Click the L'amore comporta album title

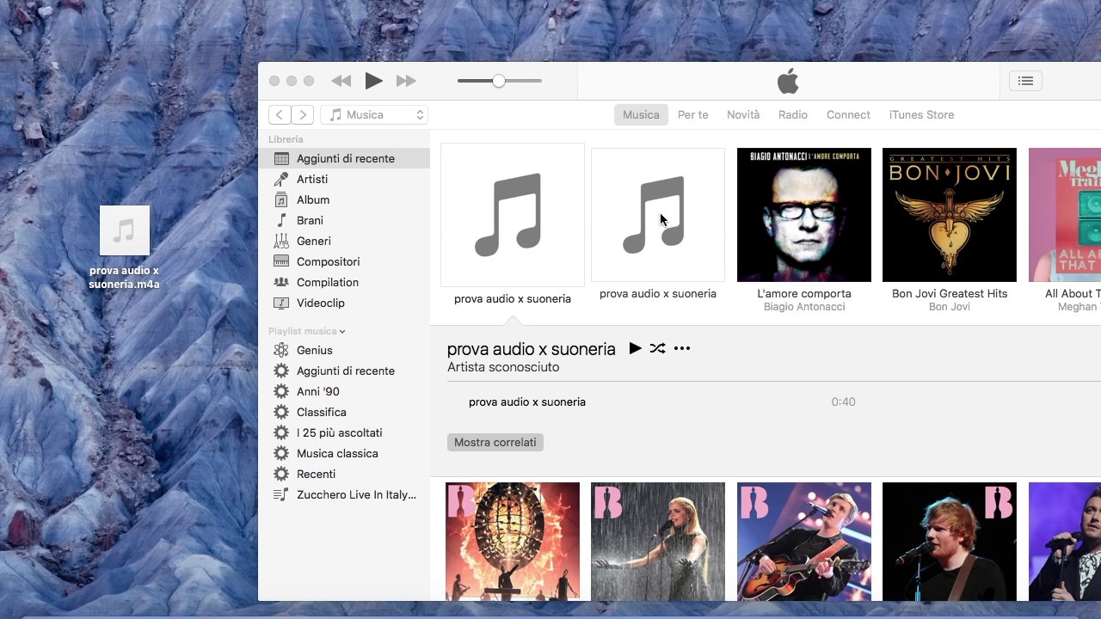pyautogui.click(x=804, y=293)
